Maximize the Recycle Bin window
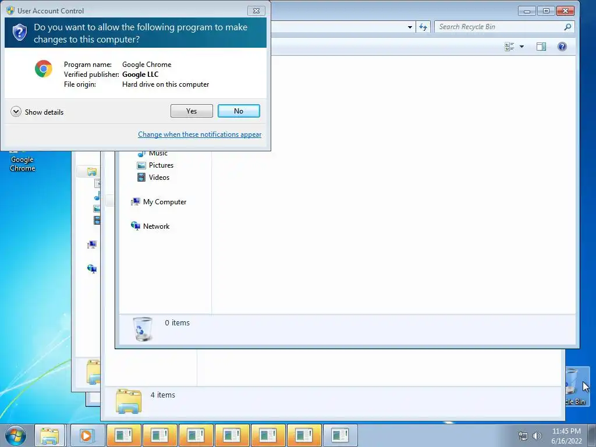596x447 pixels. point(546,11)
